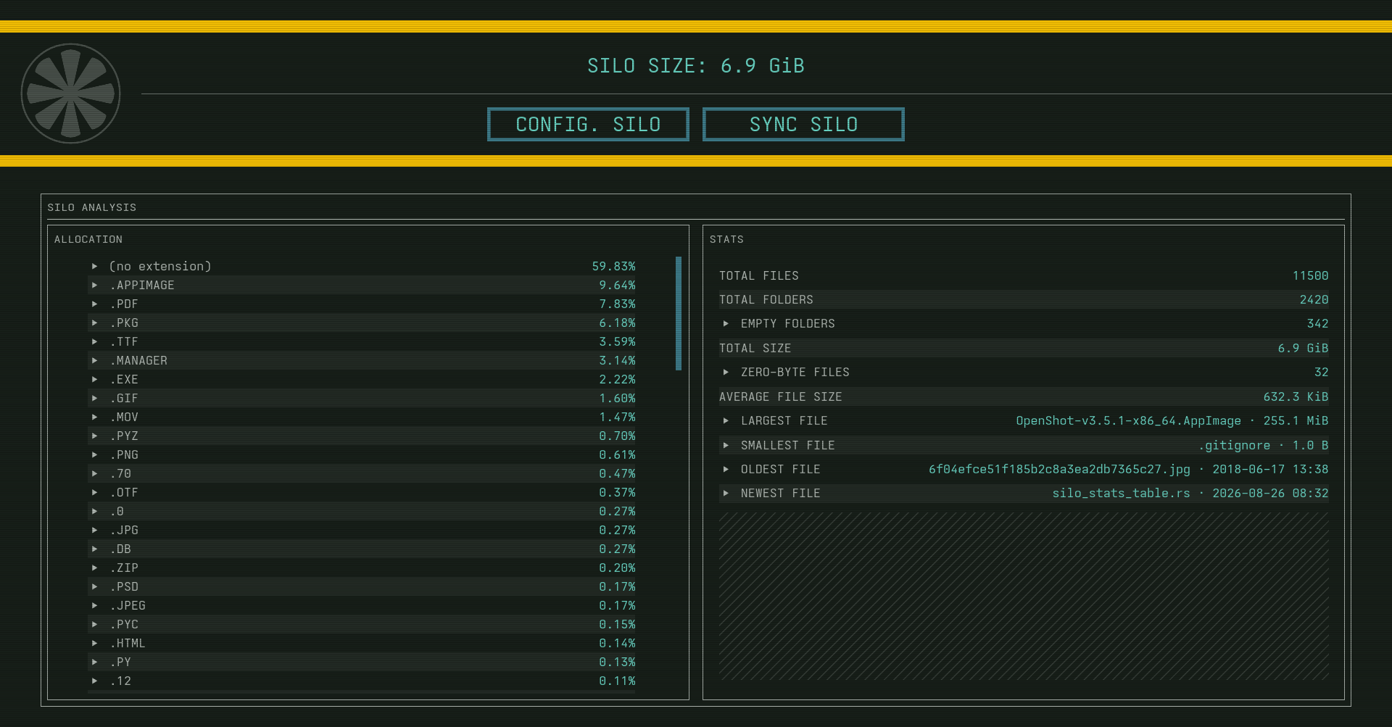This screenshot has width=1392, height=727.
Task: Expand the .70 row arrow
Action: (x=95, y=473)
